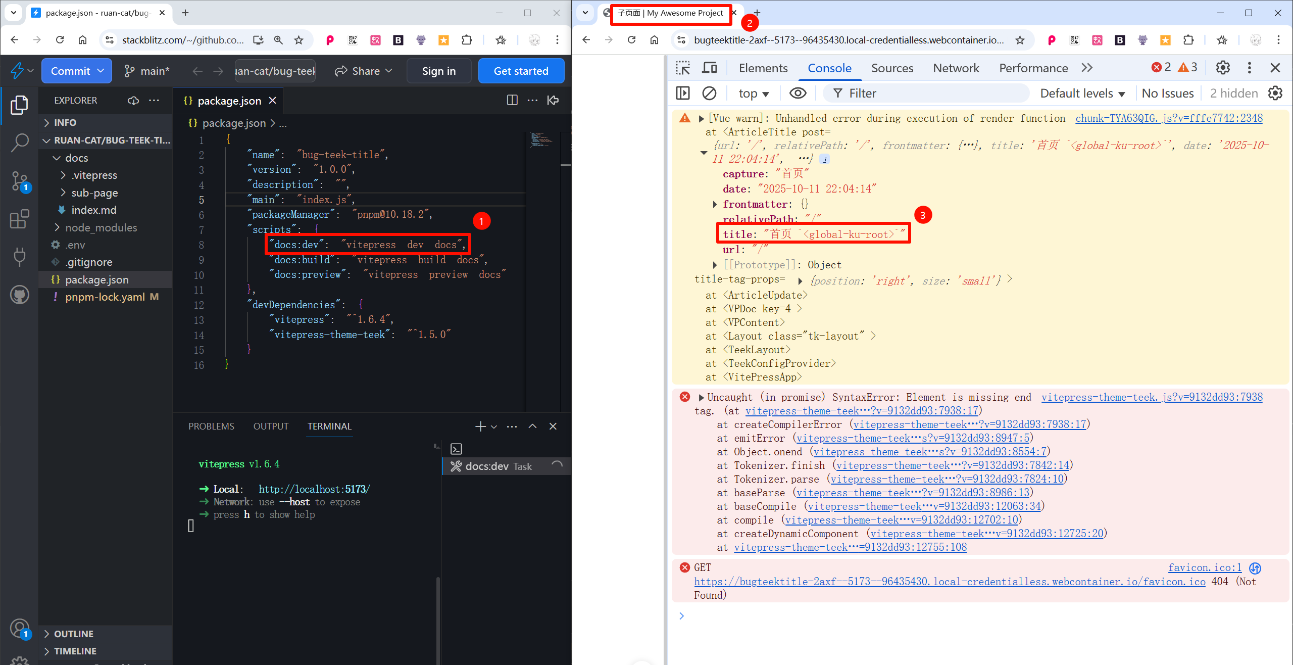Expand the node_modules folder
Image resolution: width=1293 pixels, height=665 pixels.
(x=101, y=227)
